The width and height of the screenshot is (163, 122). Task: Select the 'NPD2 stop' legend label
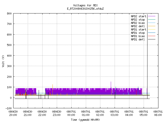(138, 20)
